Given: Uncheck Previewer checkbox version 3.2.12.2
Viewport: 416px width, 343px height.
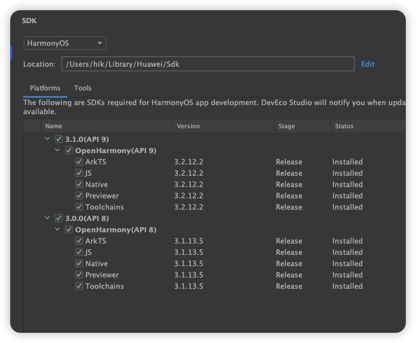Looking at the screenshot, I should (x=79, y=196).
